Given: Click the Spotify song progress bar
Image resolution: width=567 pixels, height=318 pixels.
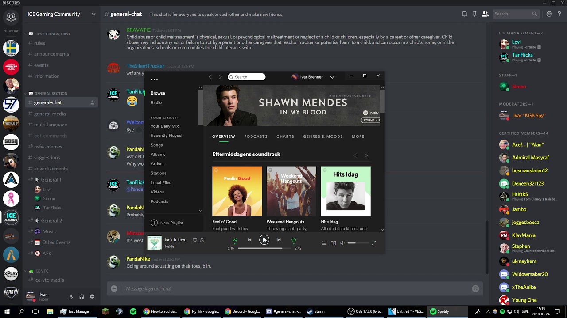Looking at the screenshot, I should pos(264,248).
